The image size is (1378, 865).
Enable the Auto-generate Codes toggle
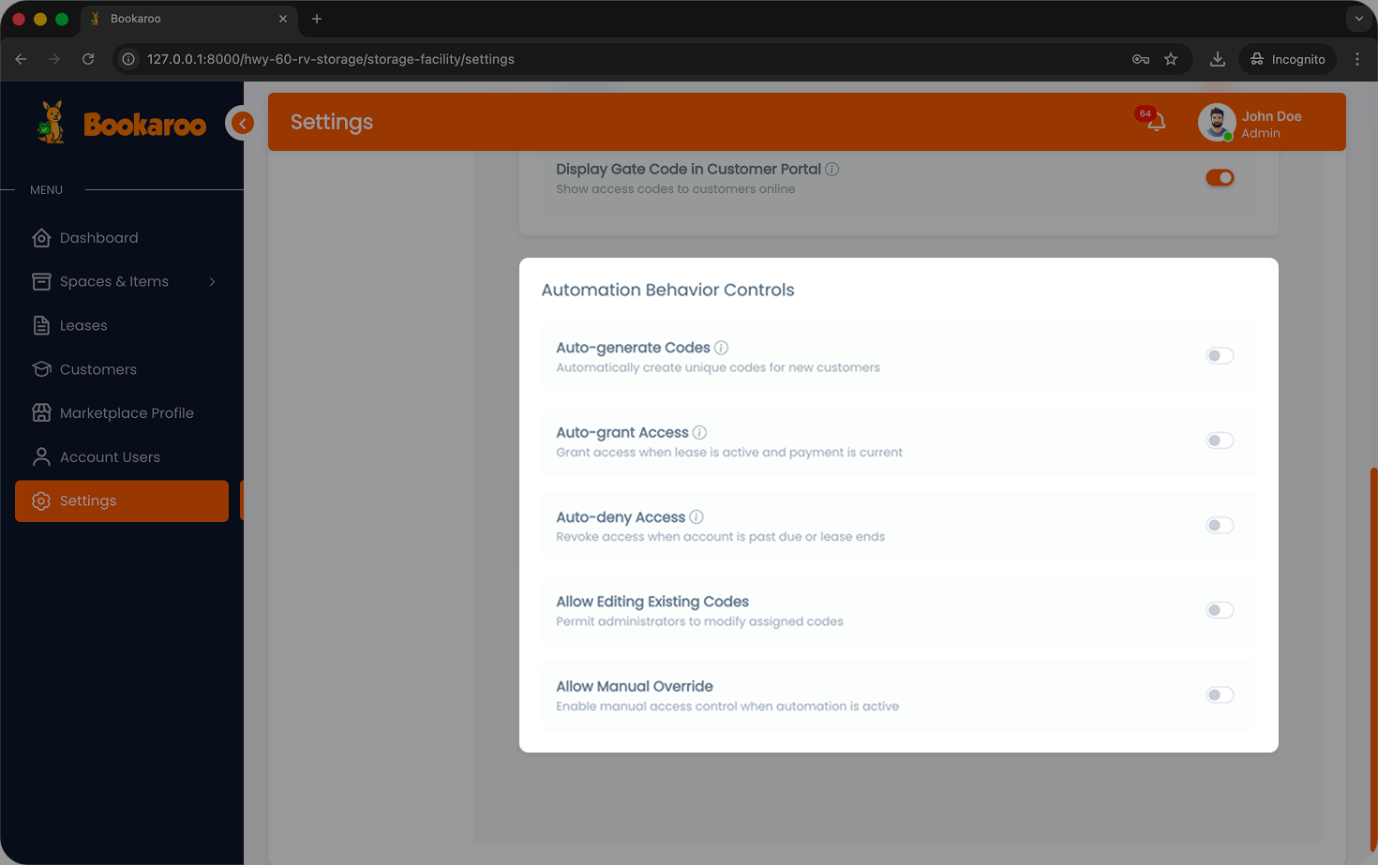[x=1219, y=356]
